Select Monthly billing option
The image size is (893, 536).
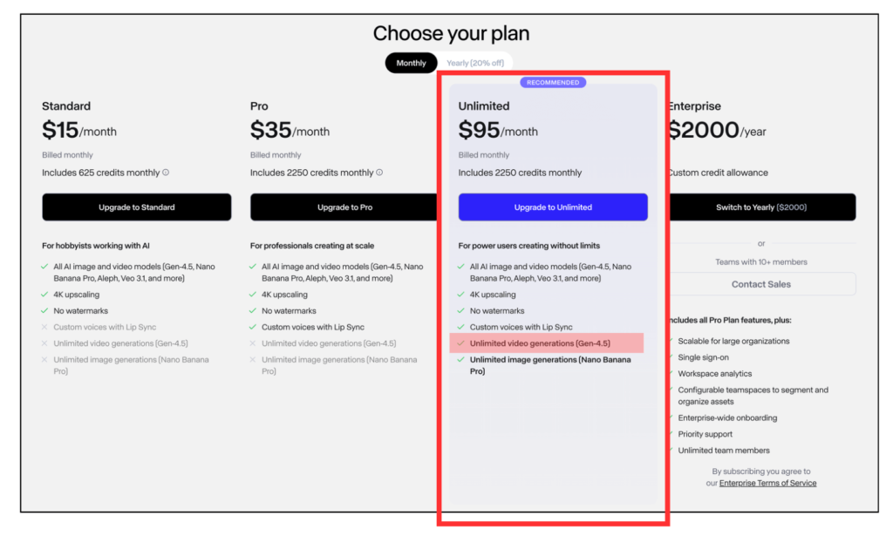tap(412, 63)
